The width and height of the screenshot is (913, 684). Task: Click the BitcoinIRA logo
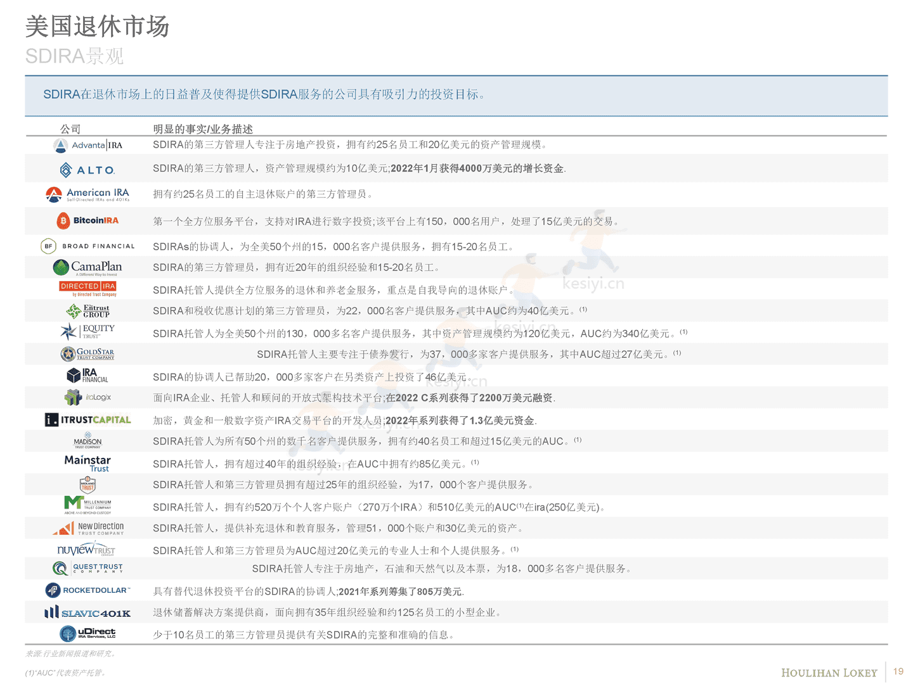(x=87, y=220)
